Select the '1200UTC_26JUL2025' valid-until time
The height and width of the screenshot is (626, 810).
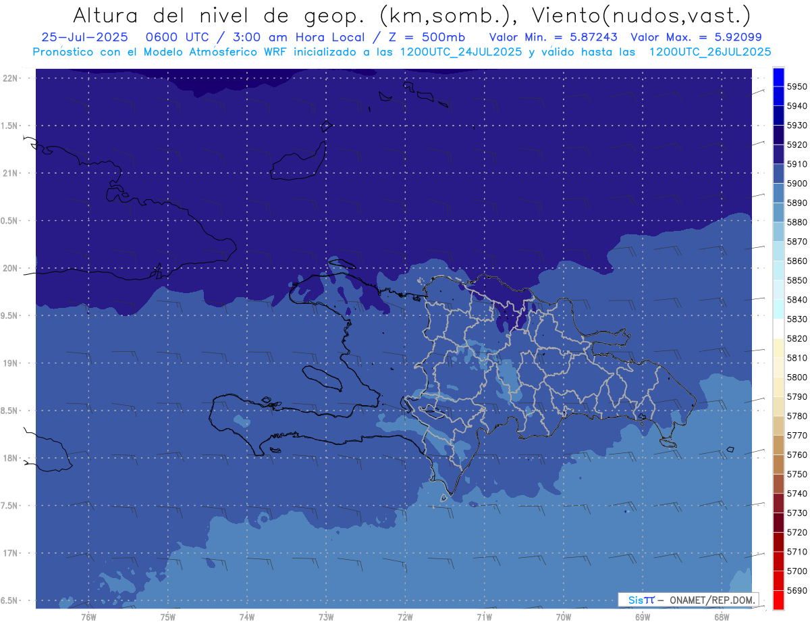click(710, 51)
